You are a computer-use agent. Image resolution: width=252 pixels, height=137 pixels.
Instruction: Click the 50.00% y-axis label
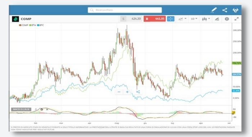click(237, 87)
